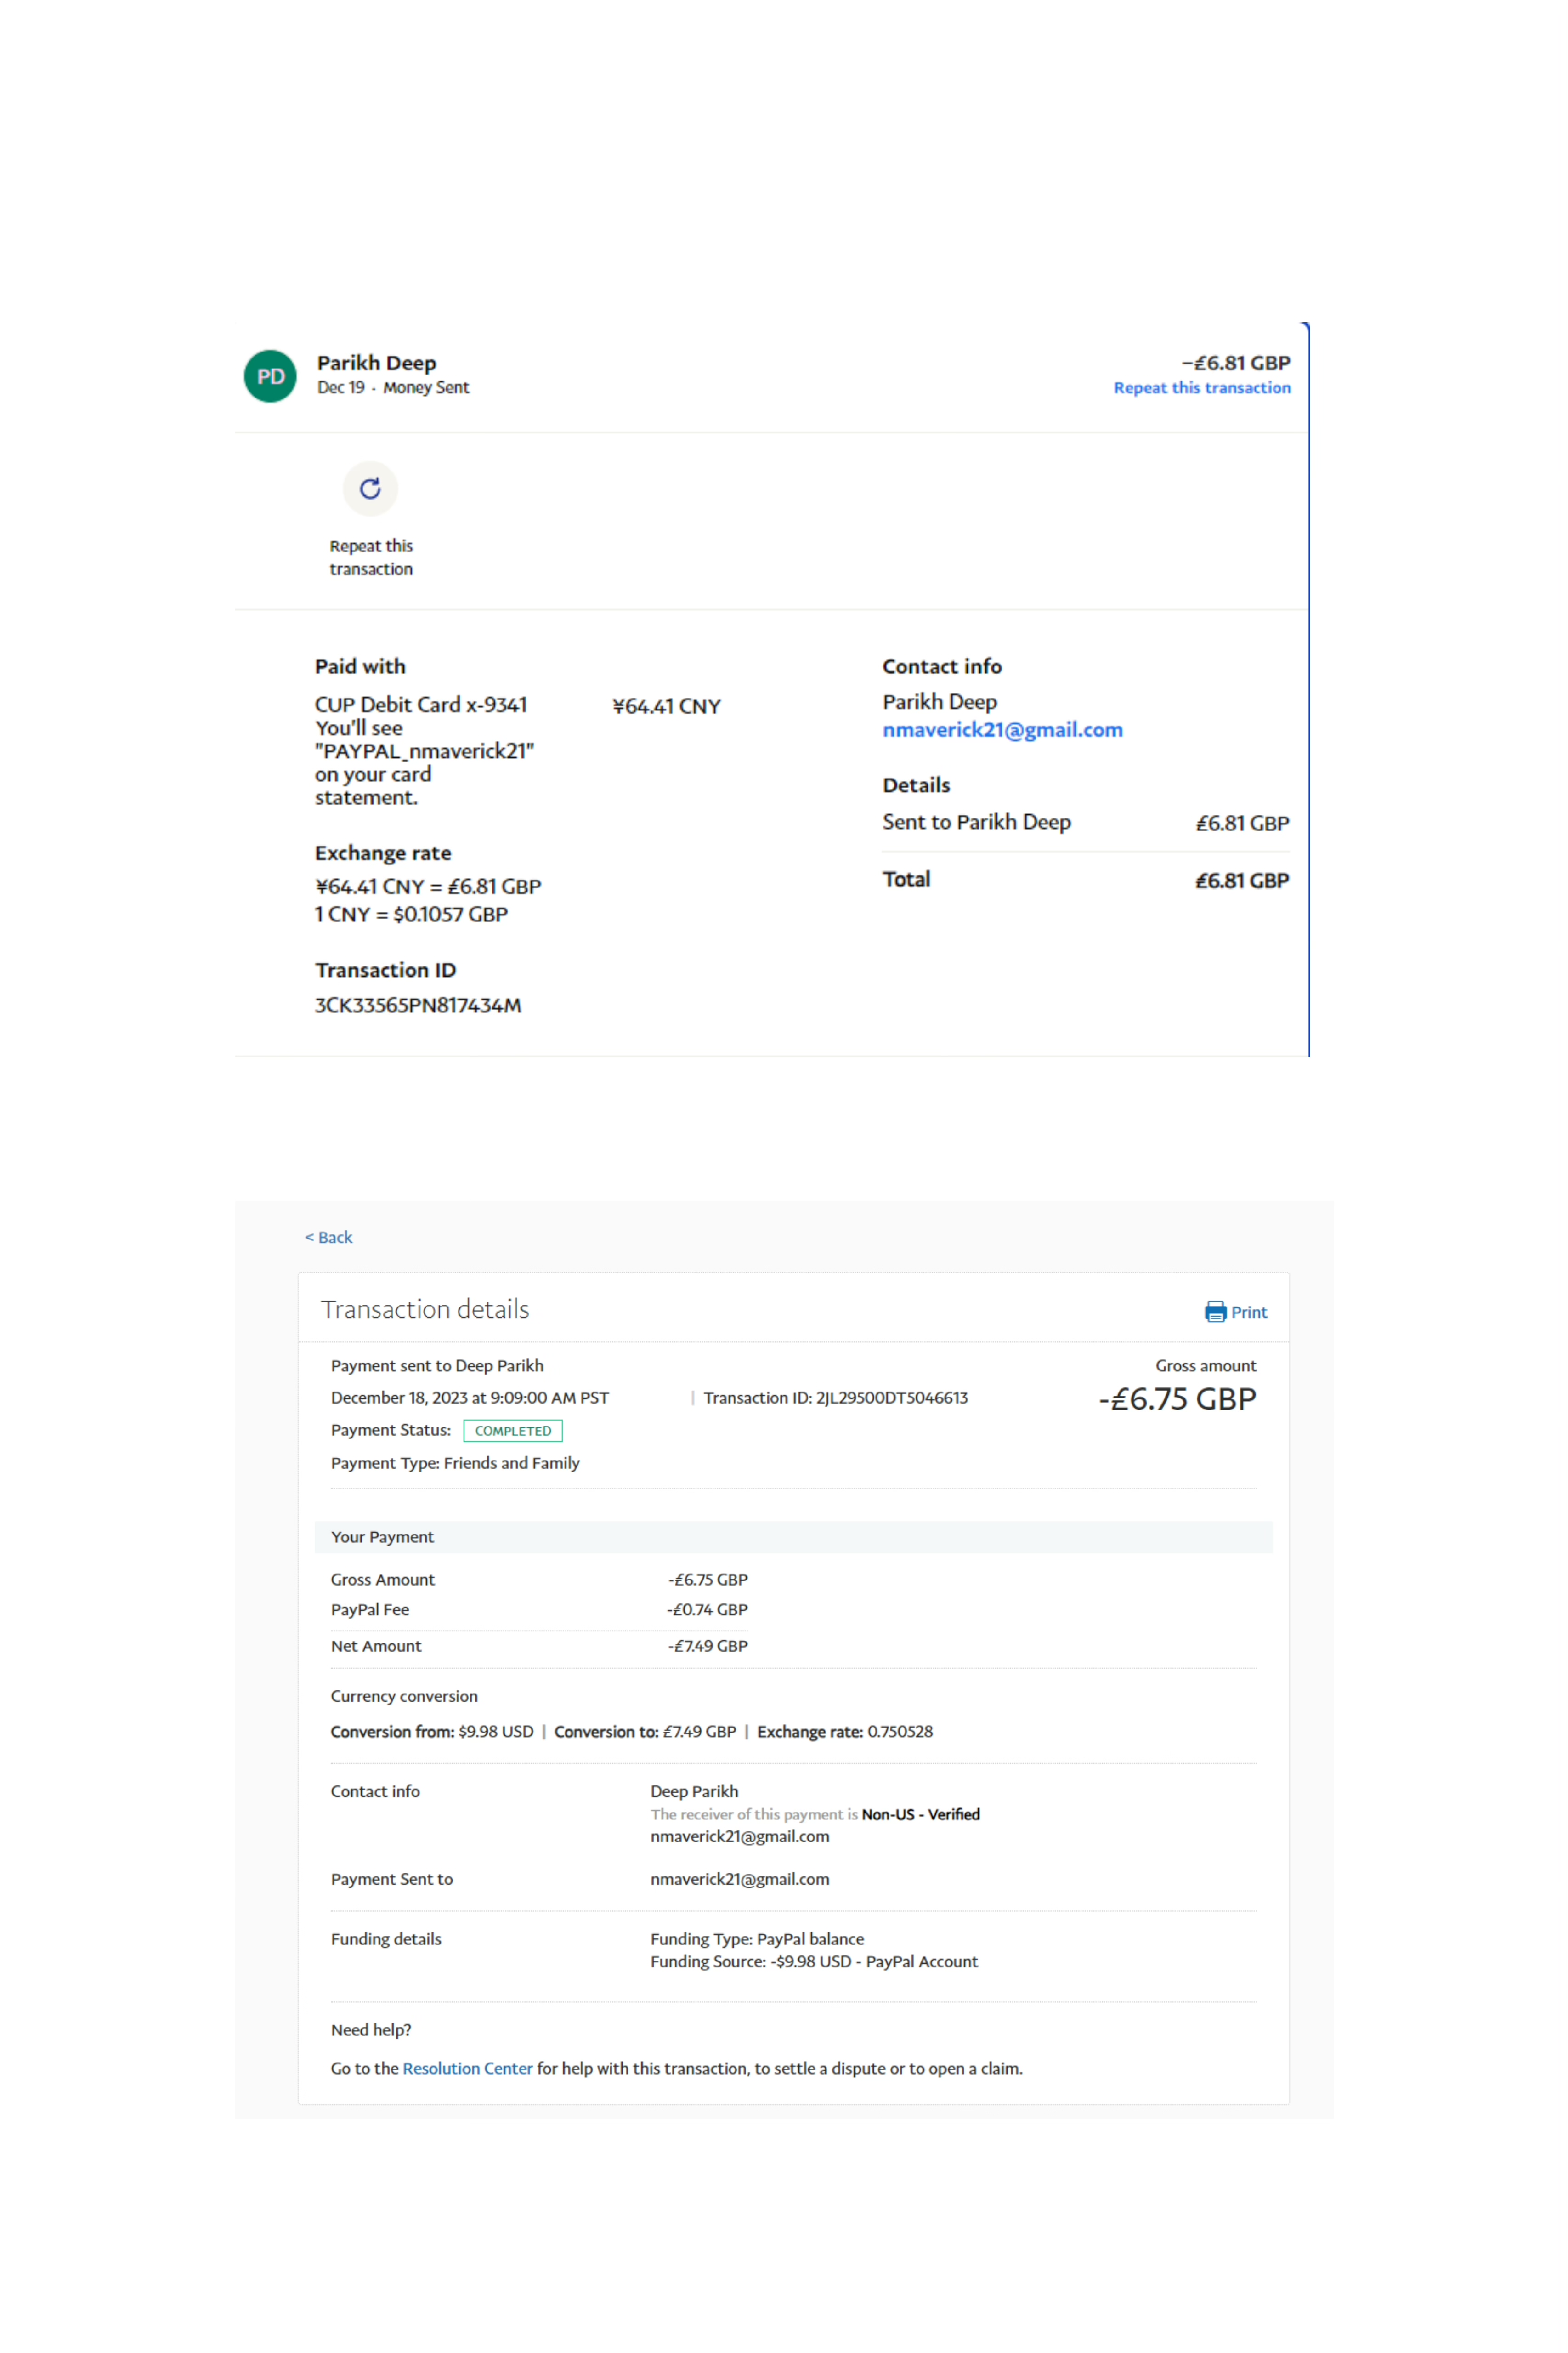1568x2353 pixels.
Task: Click the blue Repeat this transaction link
Action: point(1201,388)
